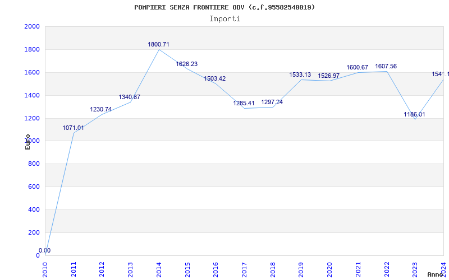
Task: Click the 1526.97 data label
Action: [x=329, y=76]
